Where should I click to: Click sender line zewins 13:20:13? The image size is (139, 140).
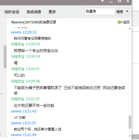[x=24, y=32]
